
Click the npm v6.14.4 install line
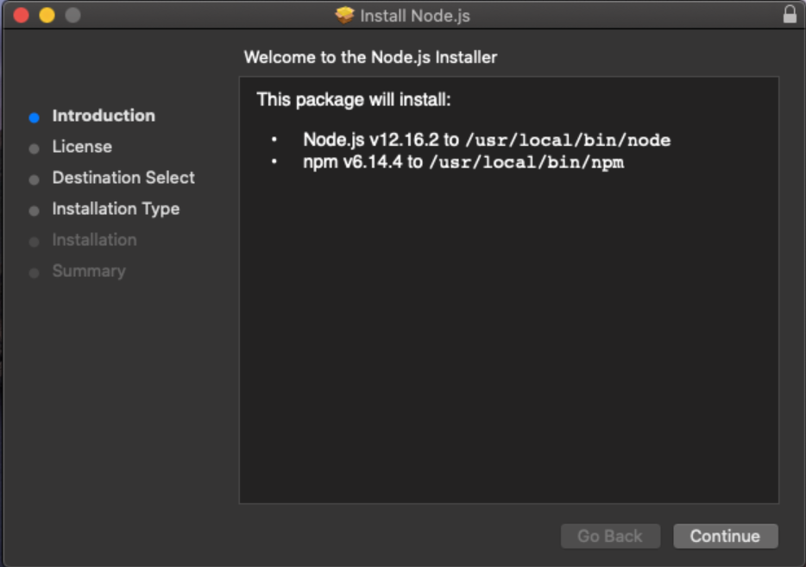[x=463, y=162]
